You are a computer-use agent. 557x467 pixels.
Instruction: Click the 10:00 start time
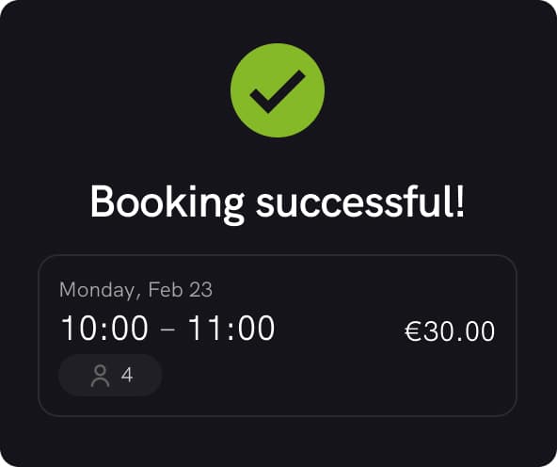104,328
